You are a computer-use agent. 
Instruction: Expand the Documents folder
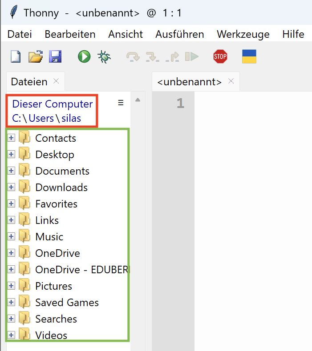point(11,171)
